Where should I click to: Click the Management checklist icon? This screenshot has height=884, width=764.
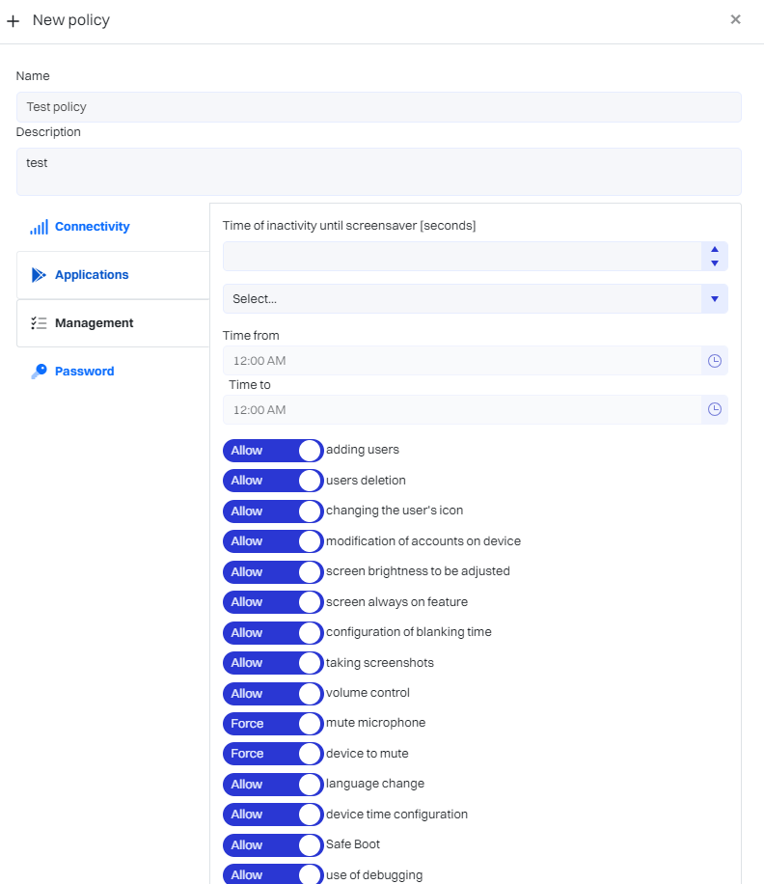(39, 323)
